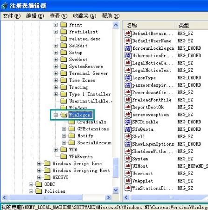This screenshot has width=208, height=210.
Task: Expand the Policies key
Action: [31, 191]
